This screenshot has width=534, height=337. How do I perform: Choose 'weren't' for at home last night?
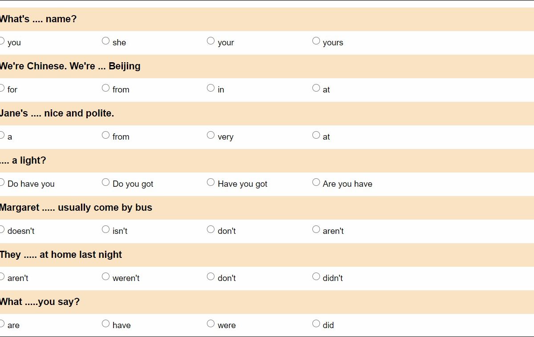click(x=105, y=277)
